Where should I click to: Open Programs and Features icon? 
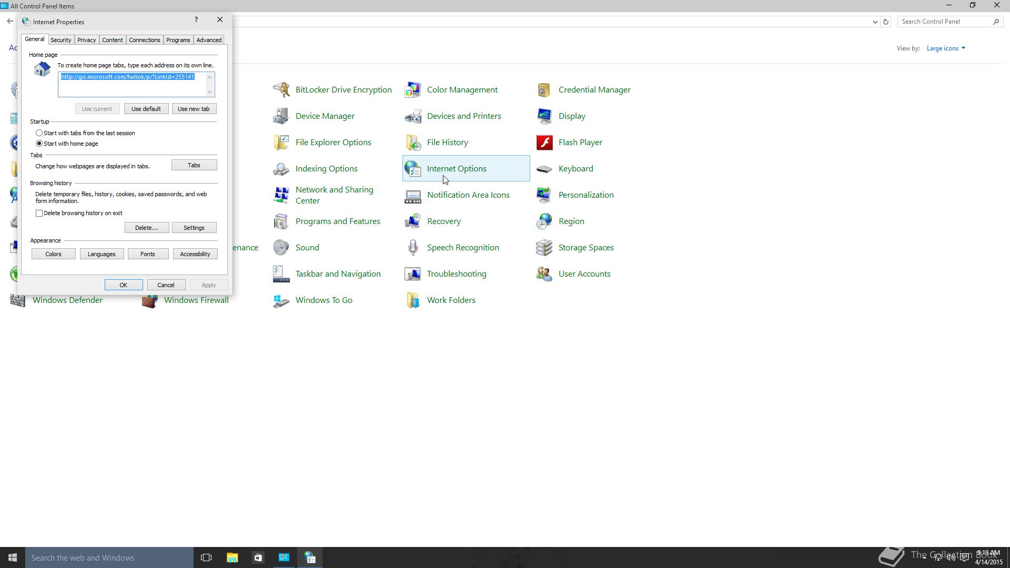(x=281, y=221)
